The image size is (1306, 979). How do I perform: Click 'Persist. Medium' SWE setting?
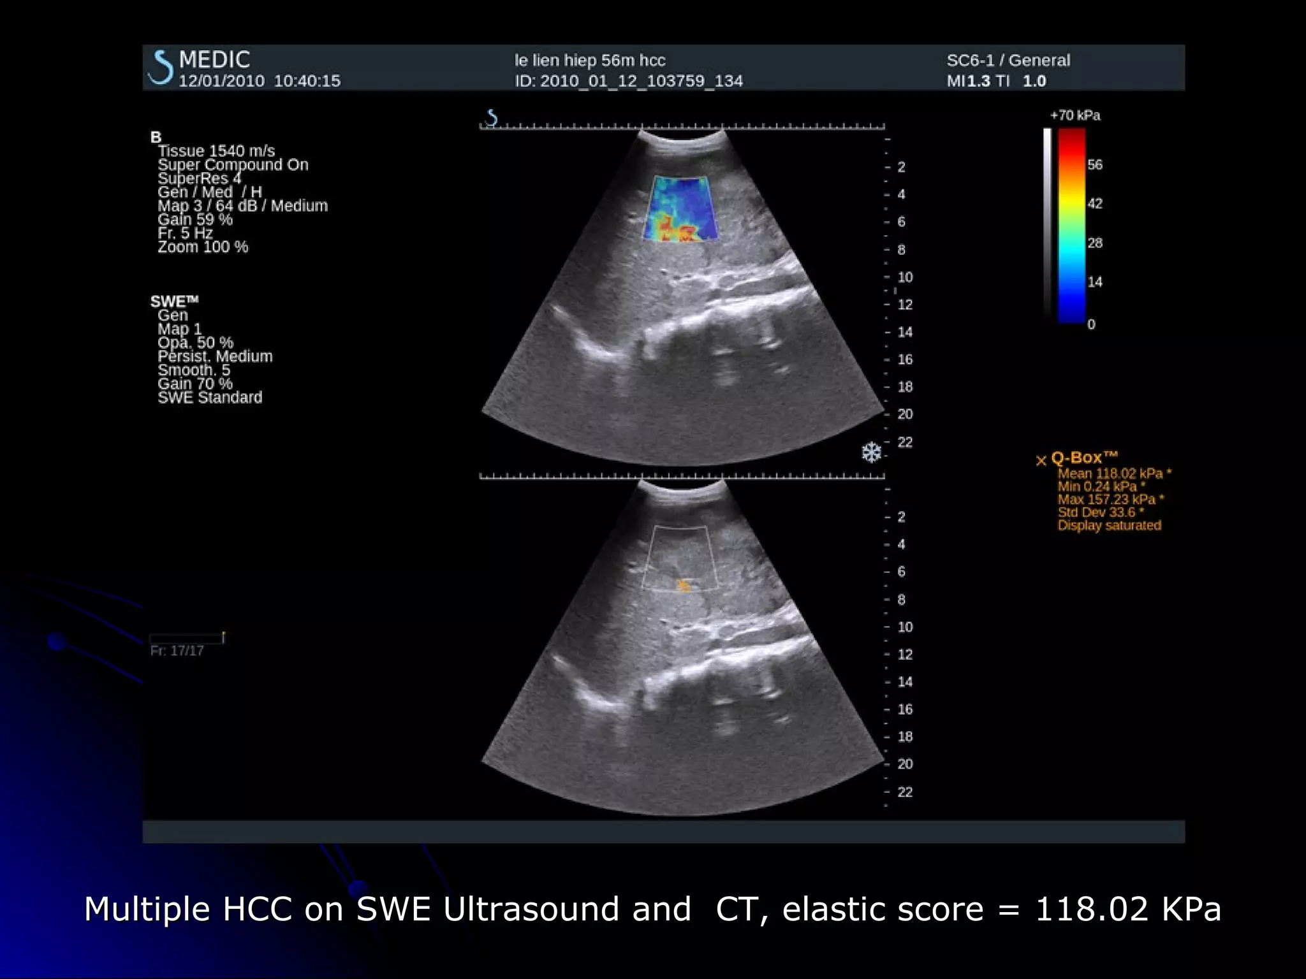(215, 356)
